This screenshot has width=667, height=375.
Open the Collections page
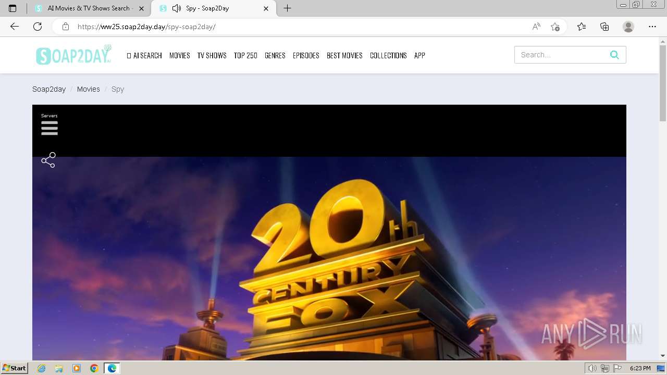(x=388, y=55)
